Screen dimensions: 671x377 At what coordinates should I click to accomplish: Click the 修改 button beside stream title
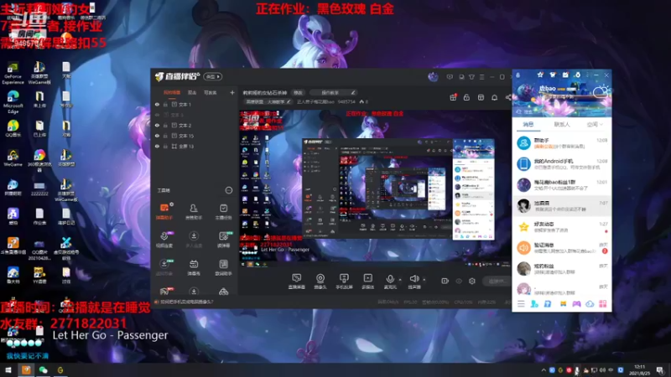pos(298,92)
